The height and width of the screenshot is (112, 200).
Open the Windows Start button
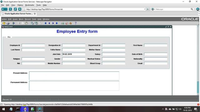[x=3, y=109]
